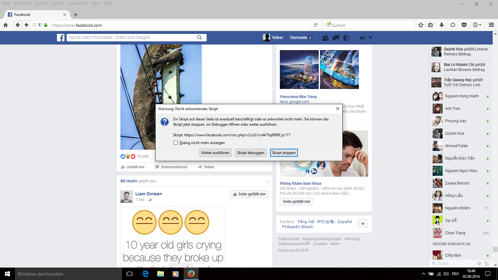
Task: Expand post options chevron near Mỹ Huyền
Action: [267, 181]
